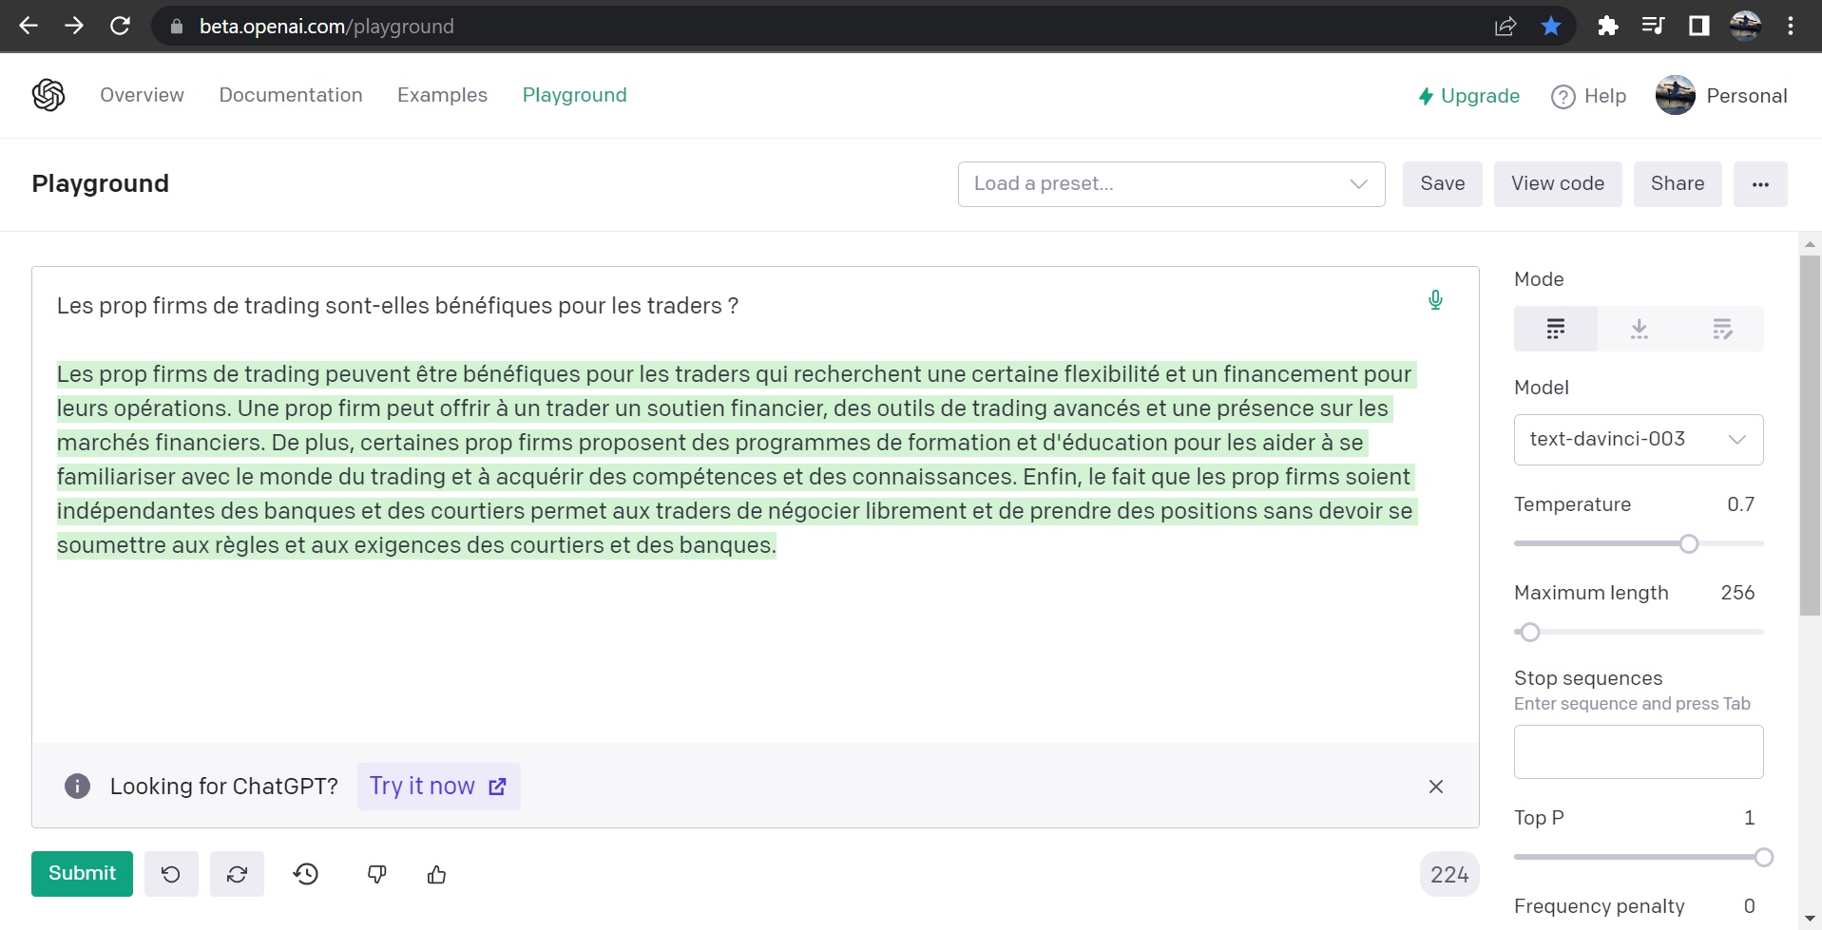This screenshot has width=1822, height=930.
Task: Open the Load a preset dropdown
Action: coord(1171,184)
